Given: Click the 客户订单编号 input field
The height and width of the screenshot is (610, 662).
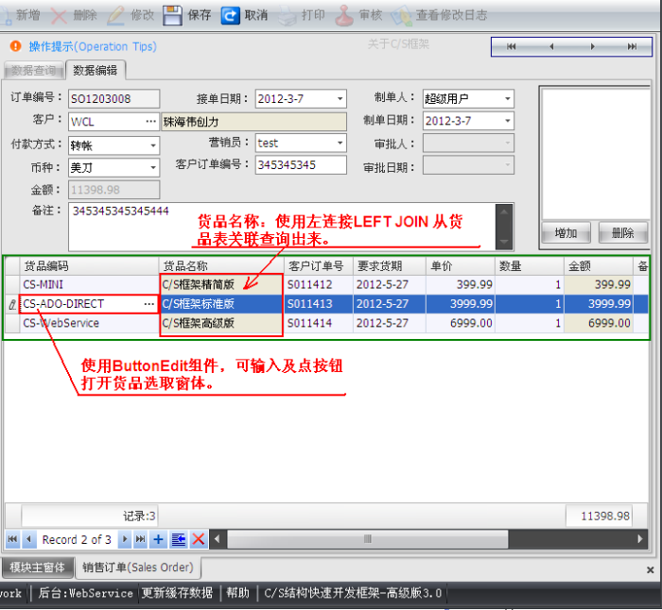Looking at the screenshot, I should coord(300,165).
